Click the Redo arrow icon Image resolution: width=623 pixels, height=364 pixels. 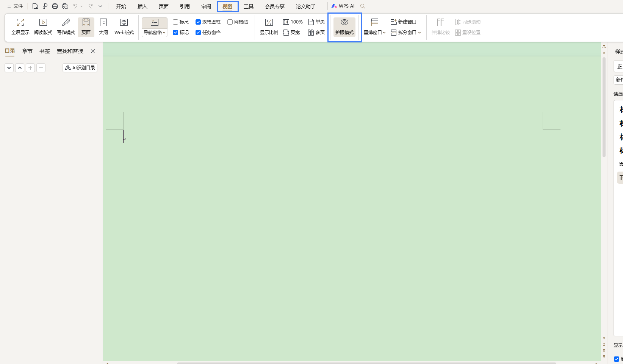point(91,6)
